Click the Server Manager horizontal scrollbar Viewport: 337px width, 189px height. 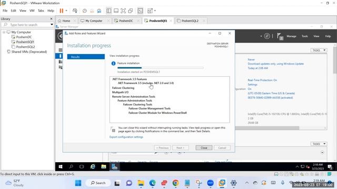tap(267, 128)
